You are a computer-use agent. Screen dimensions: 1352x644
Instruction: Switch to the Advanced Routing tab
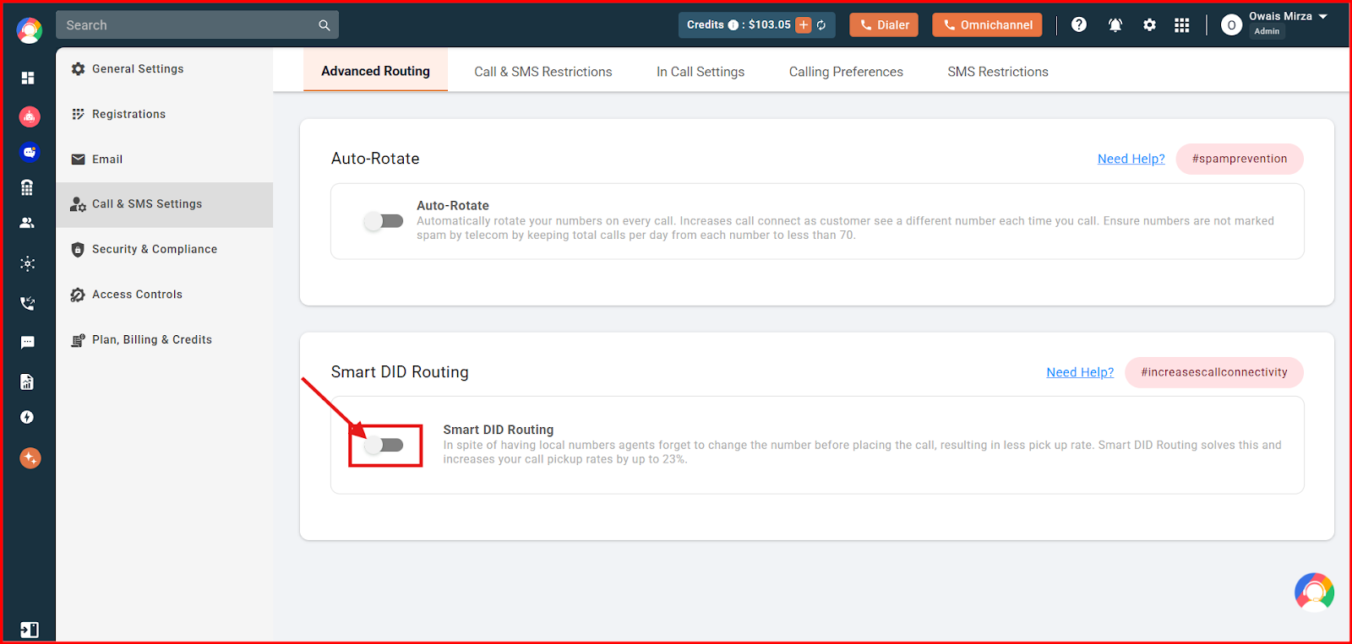coord(375,71)
